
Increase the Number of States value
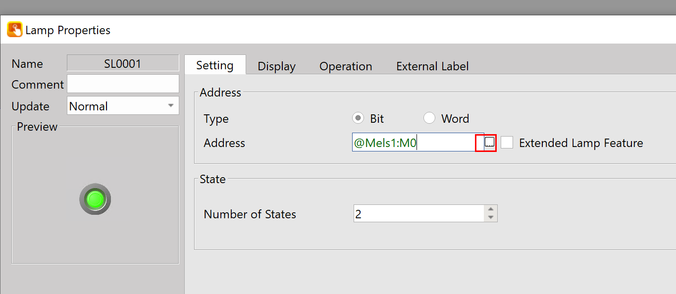(x=491, y=210)
